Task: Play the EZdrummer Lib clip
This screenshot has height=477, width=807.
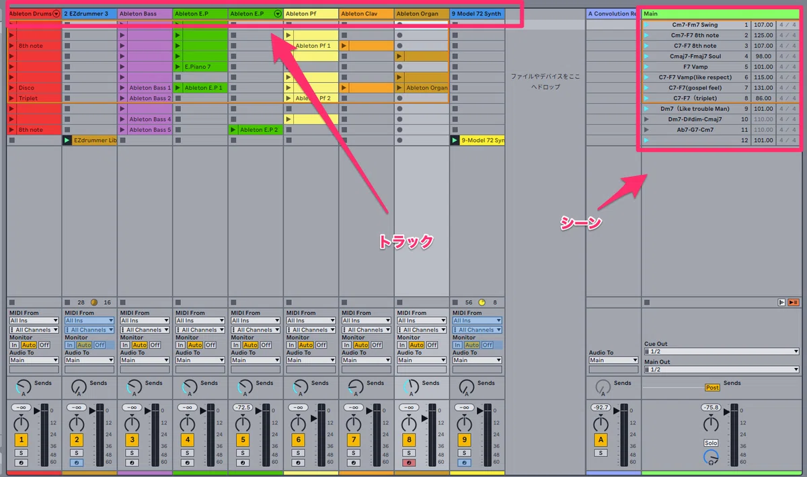Action: coord(67,140)
